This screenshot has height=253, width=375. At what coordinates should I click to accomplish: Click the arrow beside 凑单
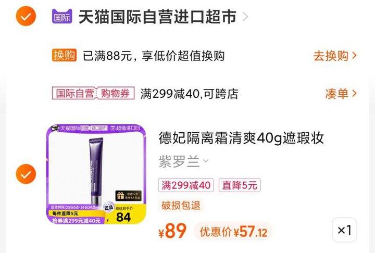(x=355, y=94)
